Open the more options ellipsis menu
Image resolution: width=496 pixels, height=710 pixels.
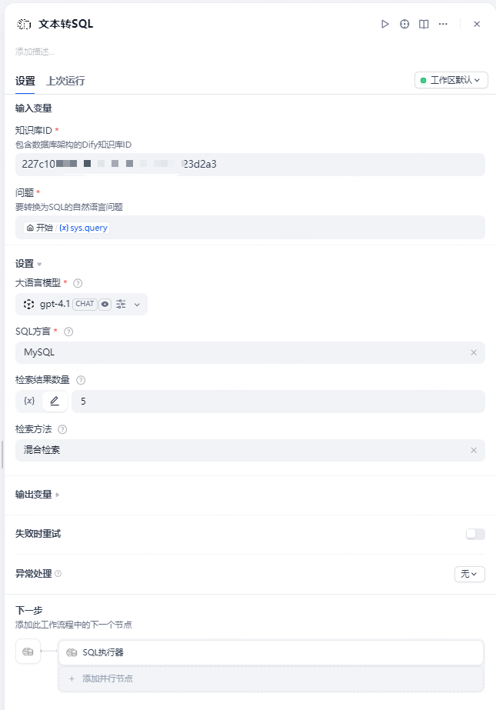443,24
